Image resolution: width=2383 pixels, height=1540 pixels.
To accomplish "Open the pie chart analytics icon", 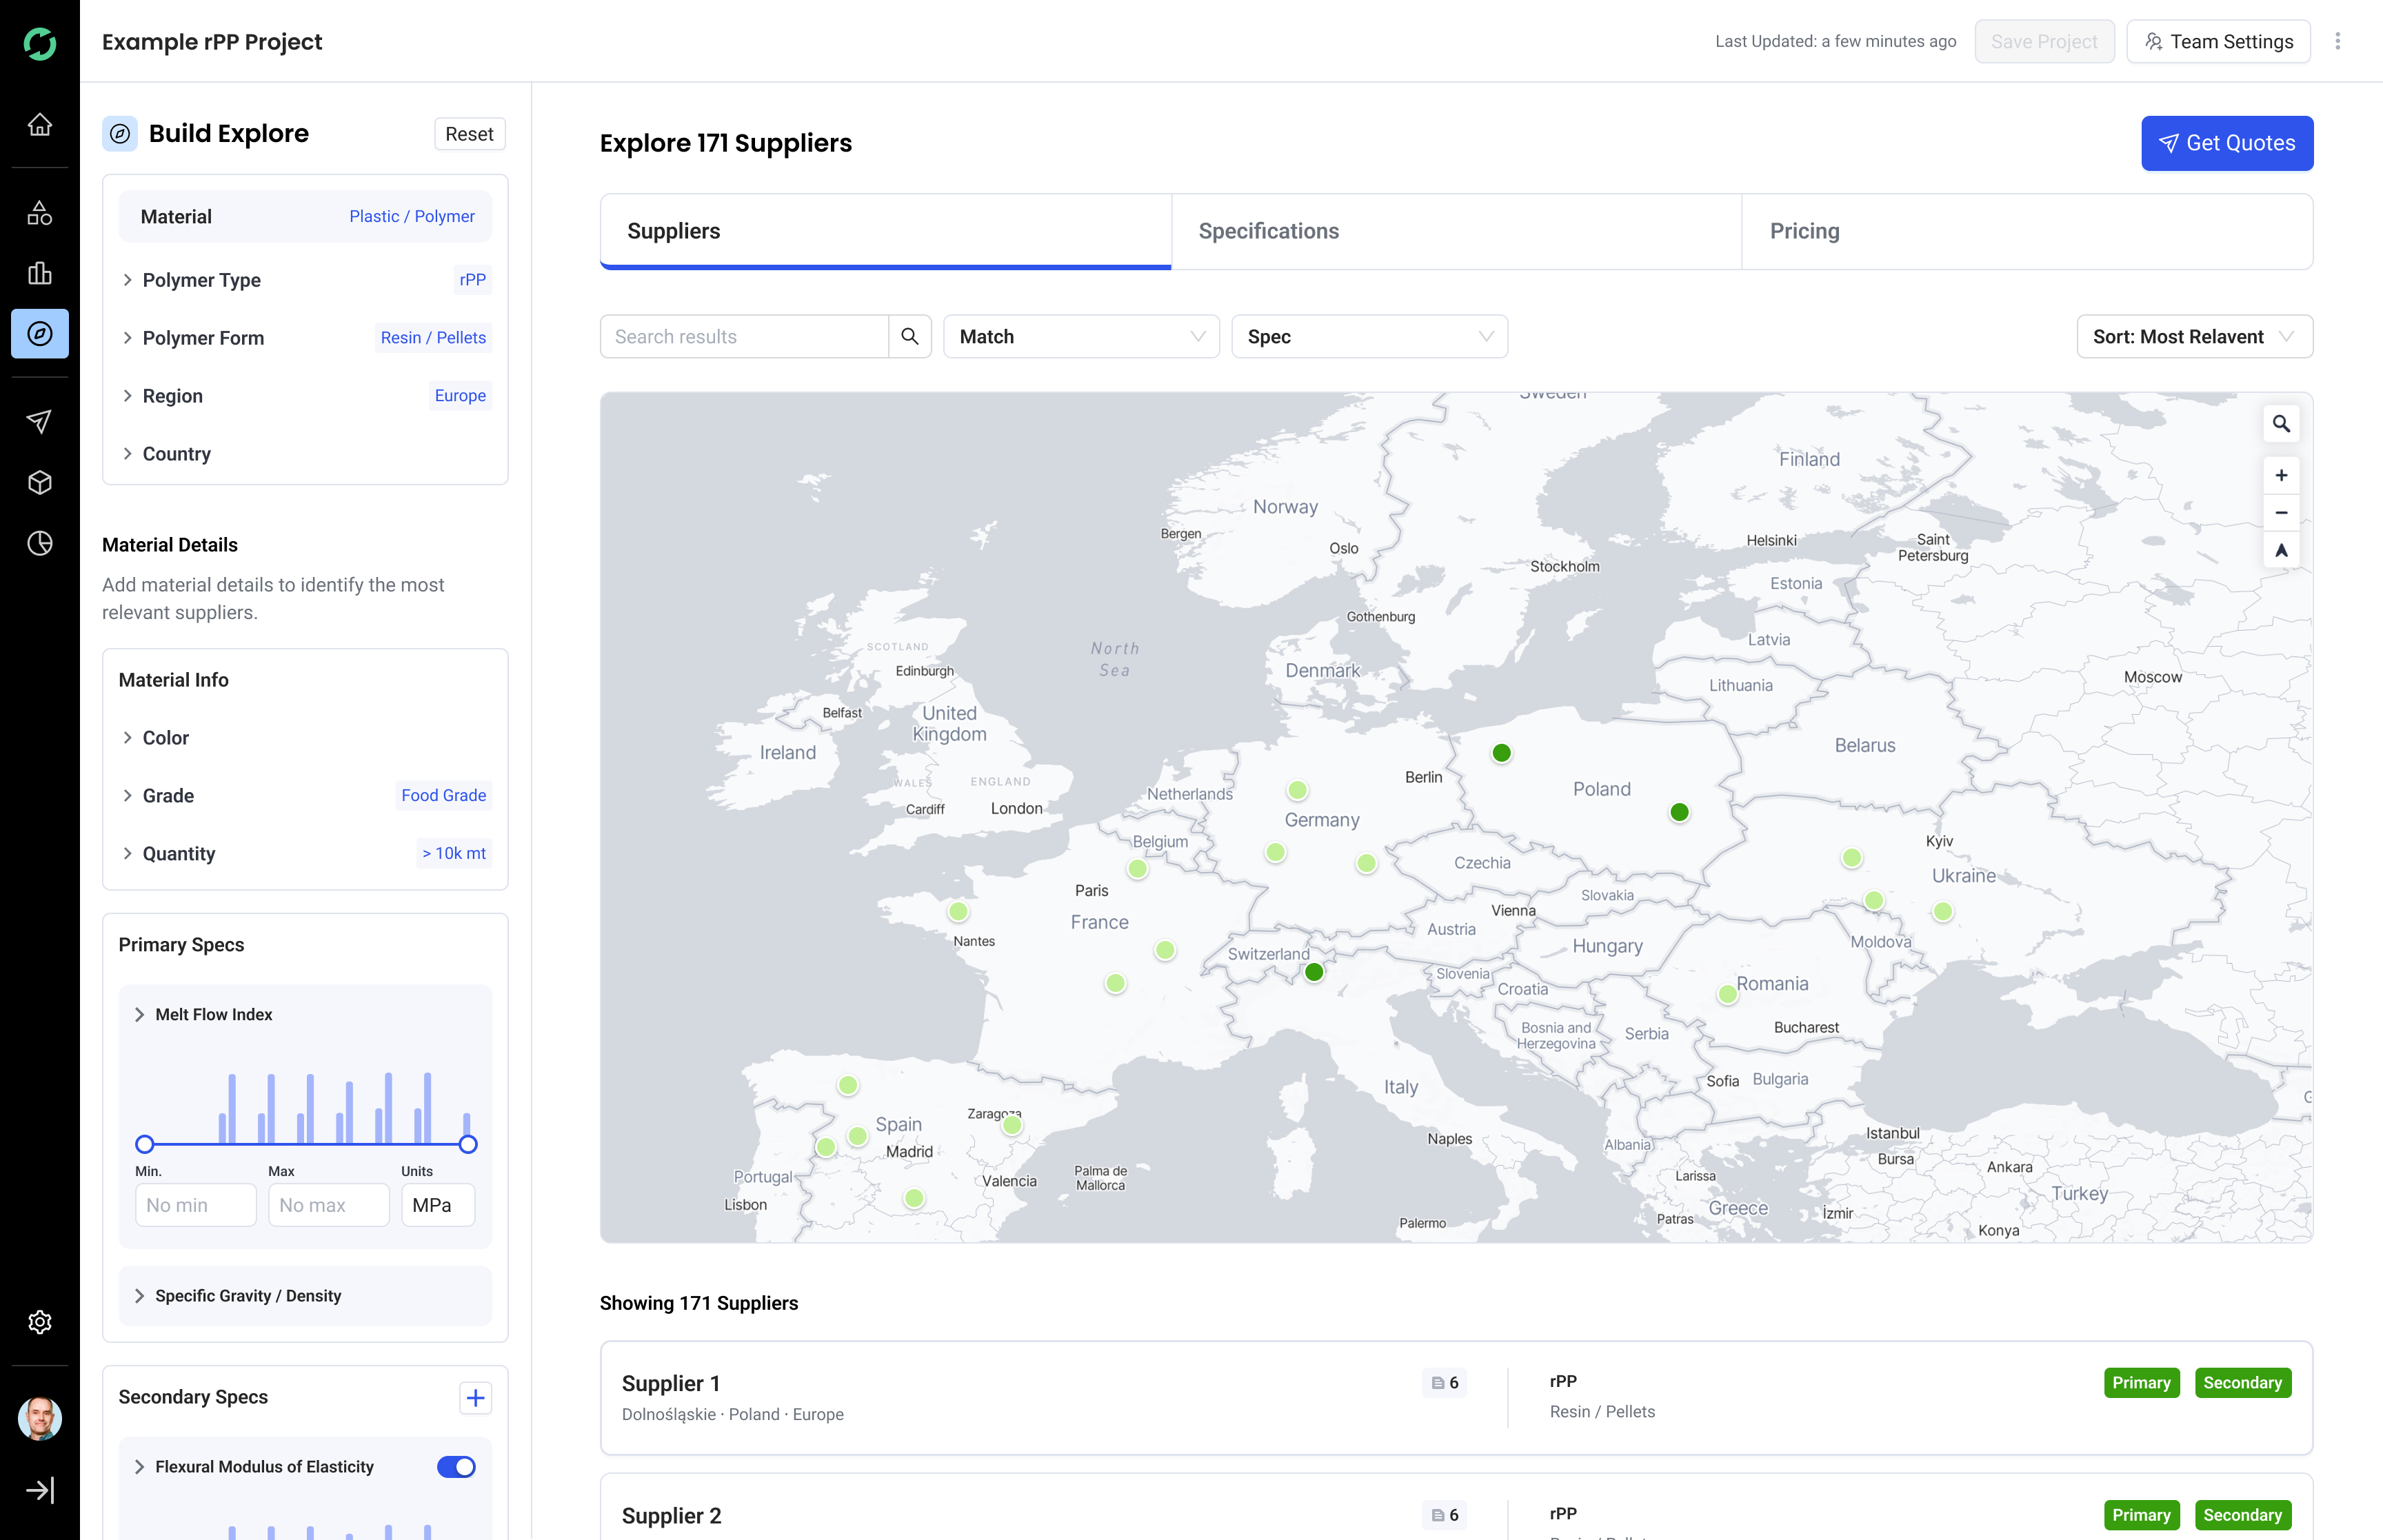I will [39, 543].
